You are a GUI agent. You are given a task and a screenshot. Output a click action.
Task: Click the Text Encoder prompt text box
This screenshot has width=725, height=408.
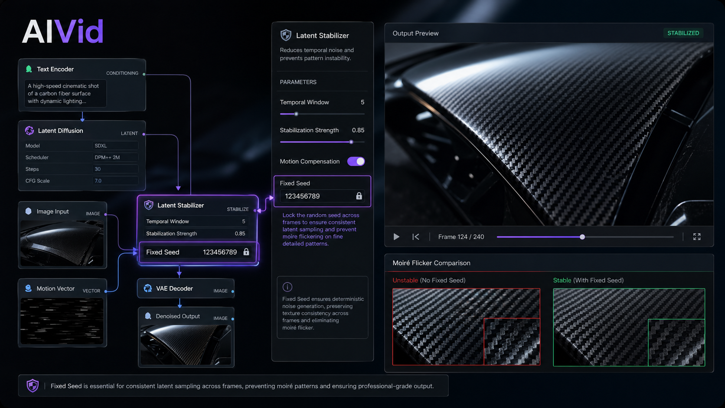click(x=65, y=94)
